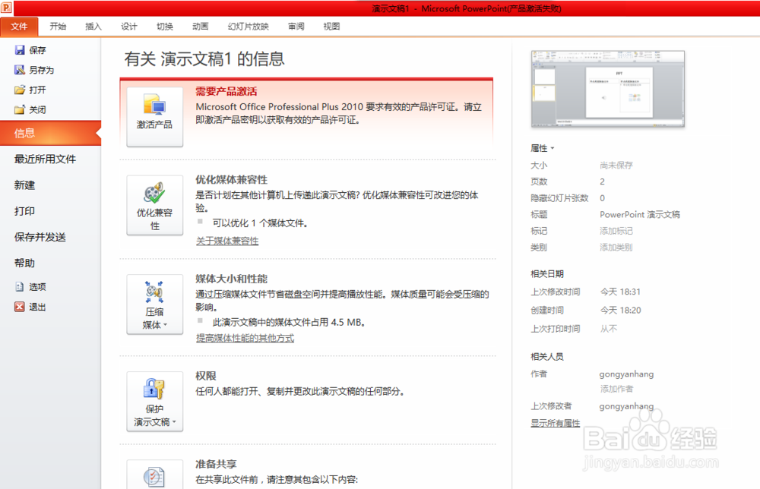Click the 今天 18:31 last modified time

pyautogui.click(x=620, y=292)
